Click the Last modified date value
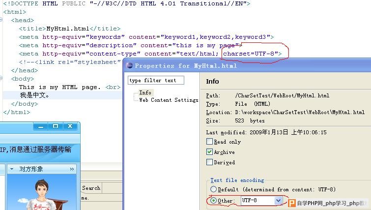The height and width of the screenshot is (210, 371). coord(288,132)
